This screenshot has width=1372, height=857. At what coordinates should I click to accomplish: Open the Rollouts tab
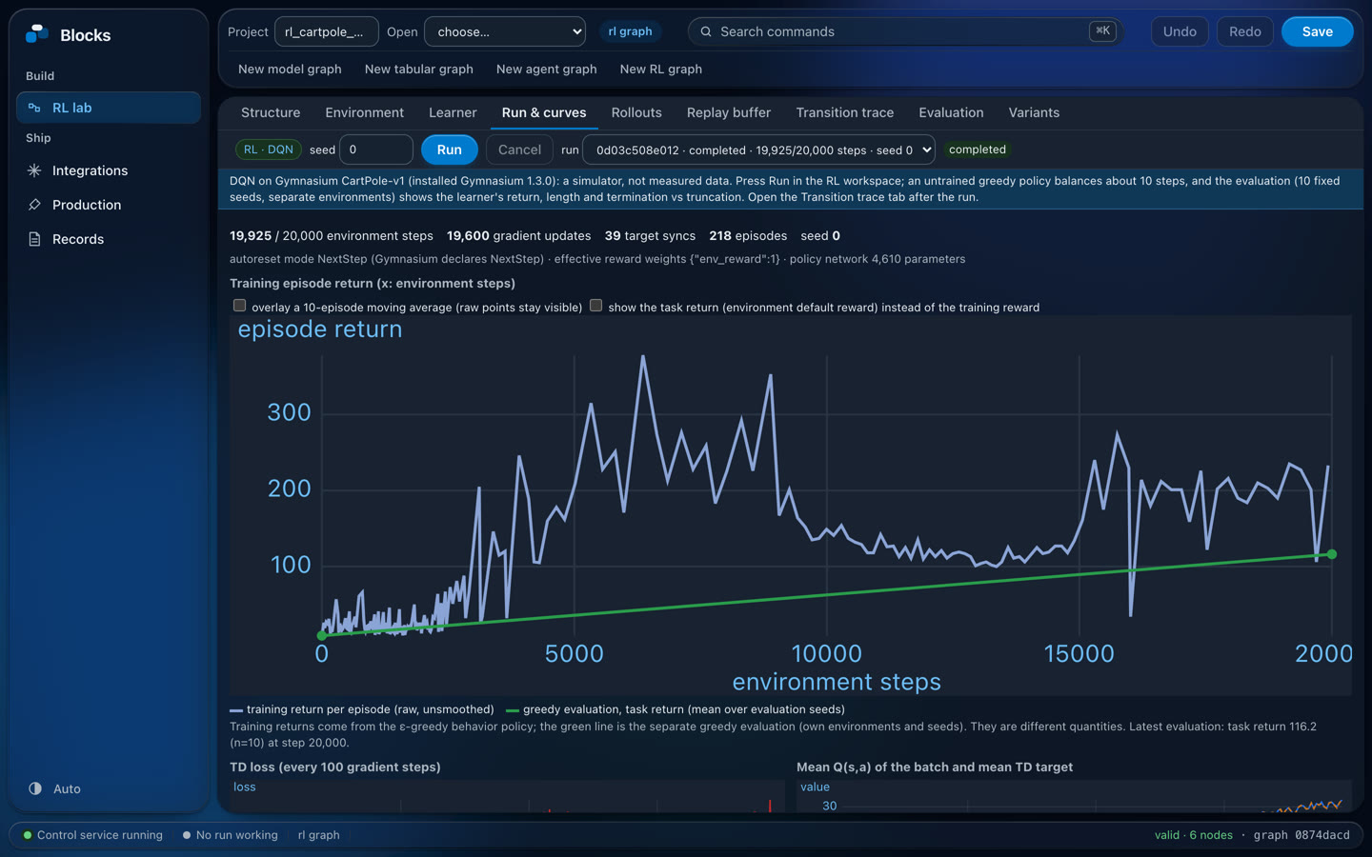[636, 112]
